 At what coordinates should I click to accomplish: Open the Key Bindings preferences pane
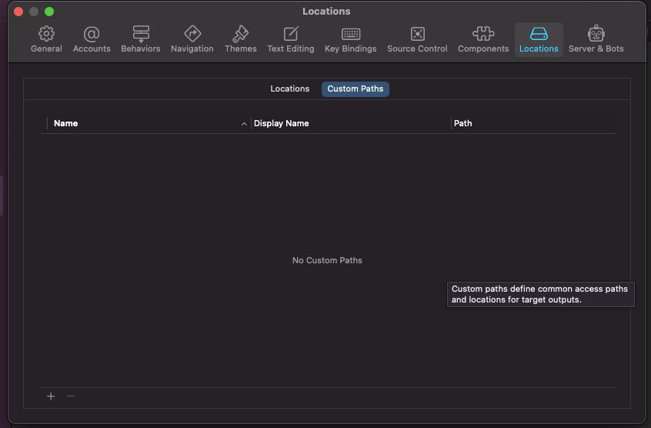(x=351, y=40)
